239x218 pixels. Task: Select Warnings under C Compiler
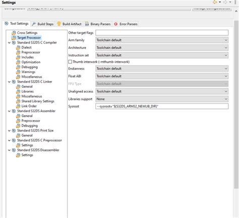28,72
